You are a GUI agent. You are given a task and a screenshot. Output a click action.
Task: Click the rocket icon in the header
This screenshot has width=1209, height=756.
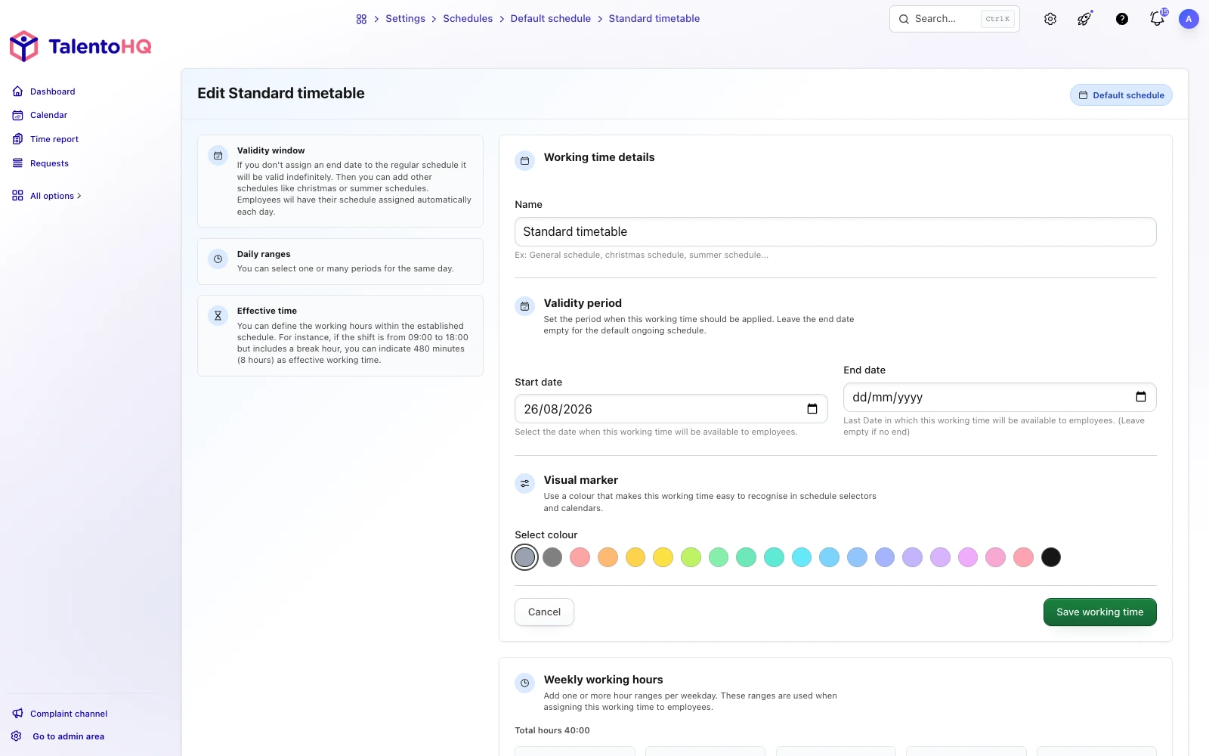pyautogui.click(x=1085, y=19)
